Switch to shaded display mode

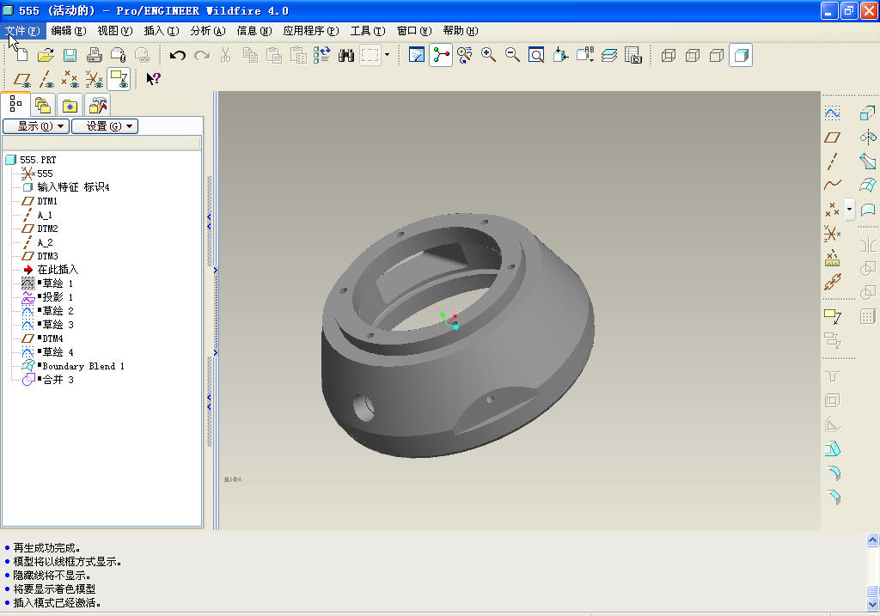click(741, 55)
